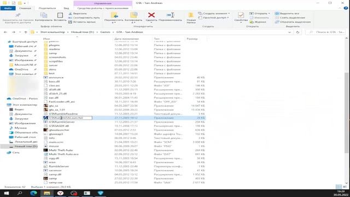Switch to View (Вид) tab

[66, 8]
